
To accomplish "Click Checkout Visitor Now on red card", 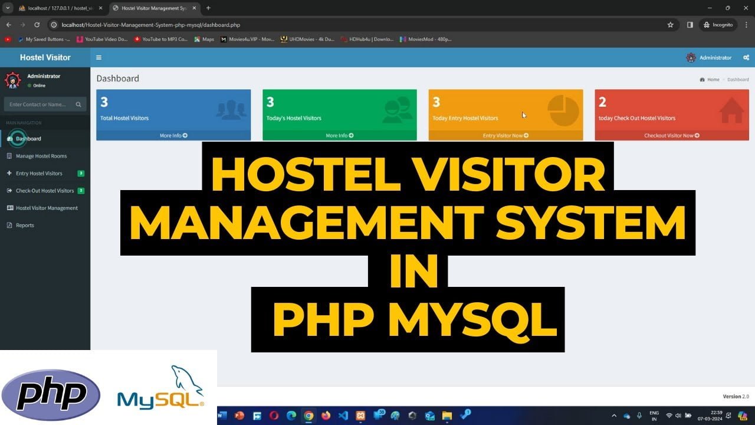I will coord(671,136).
